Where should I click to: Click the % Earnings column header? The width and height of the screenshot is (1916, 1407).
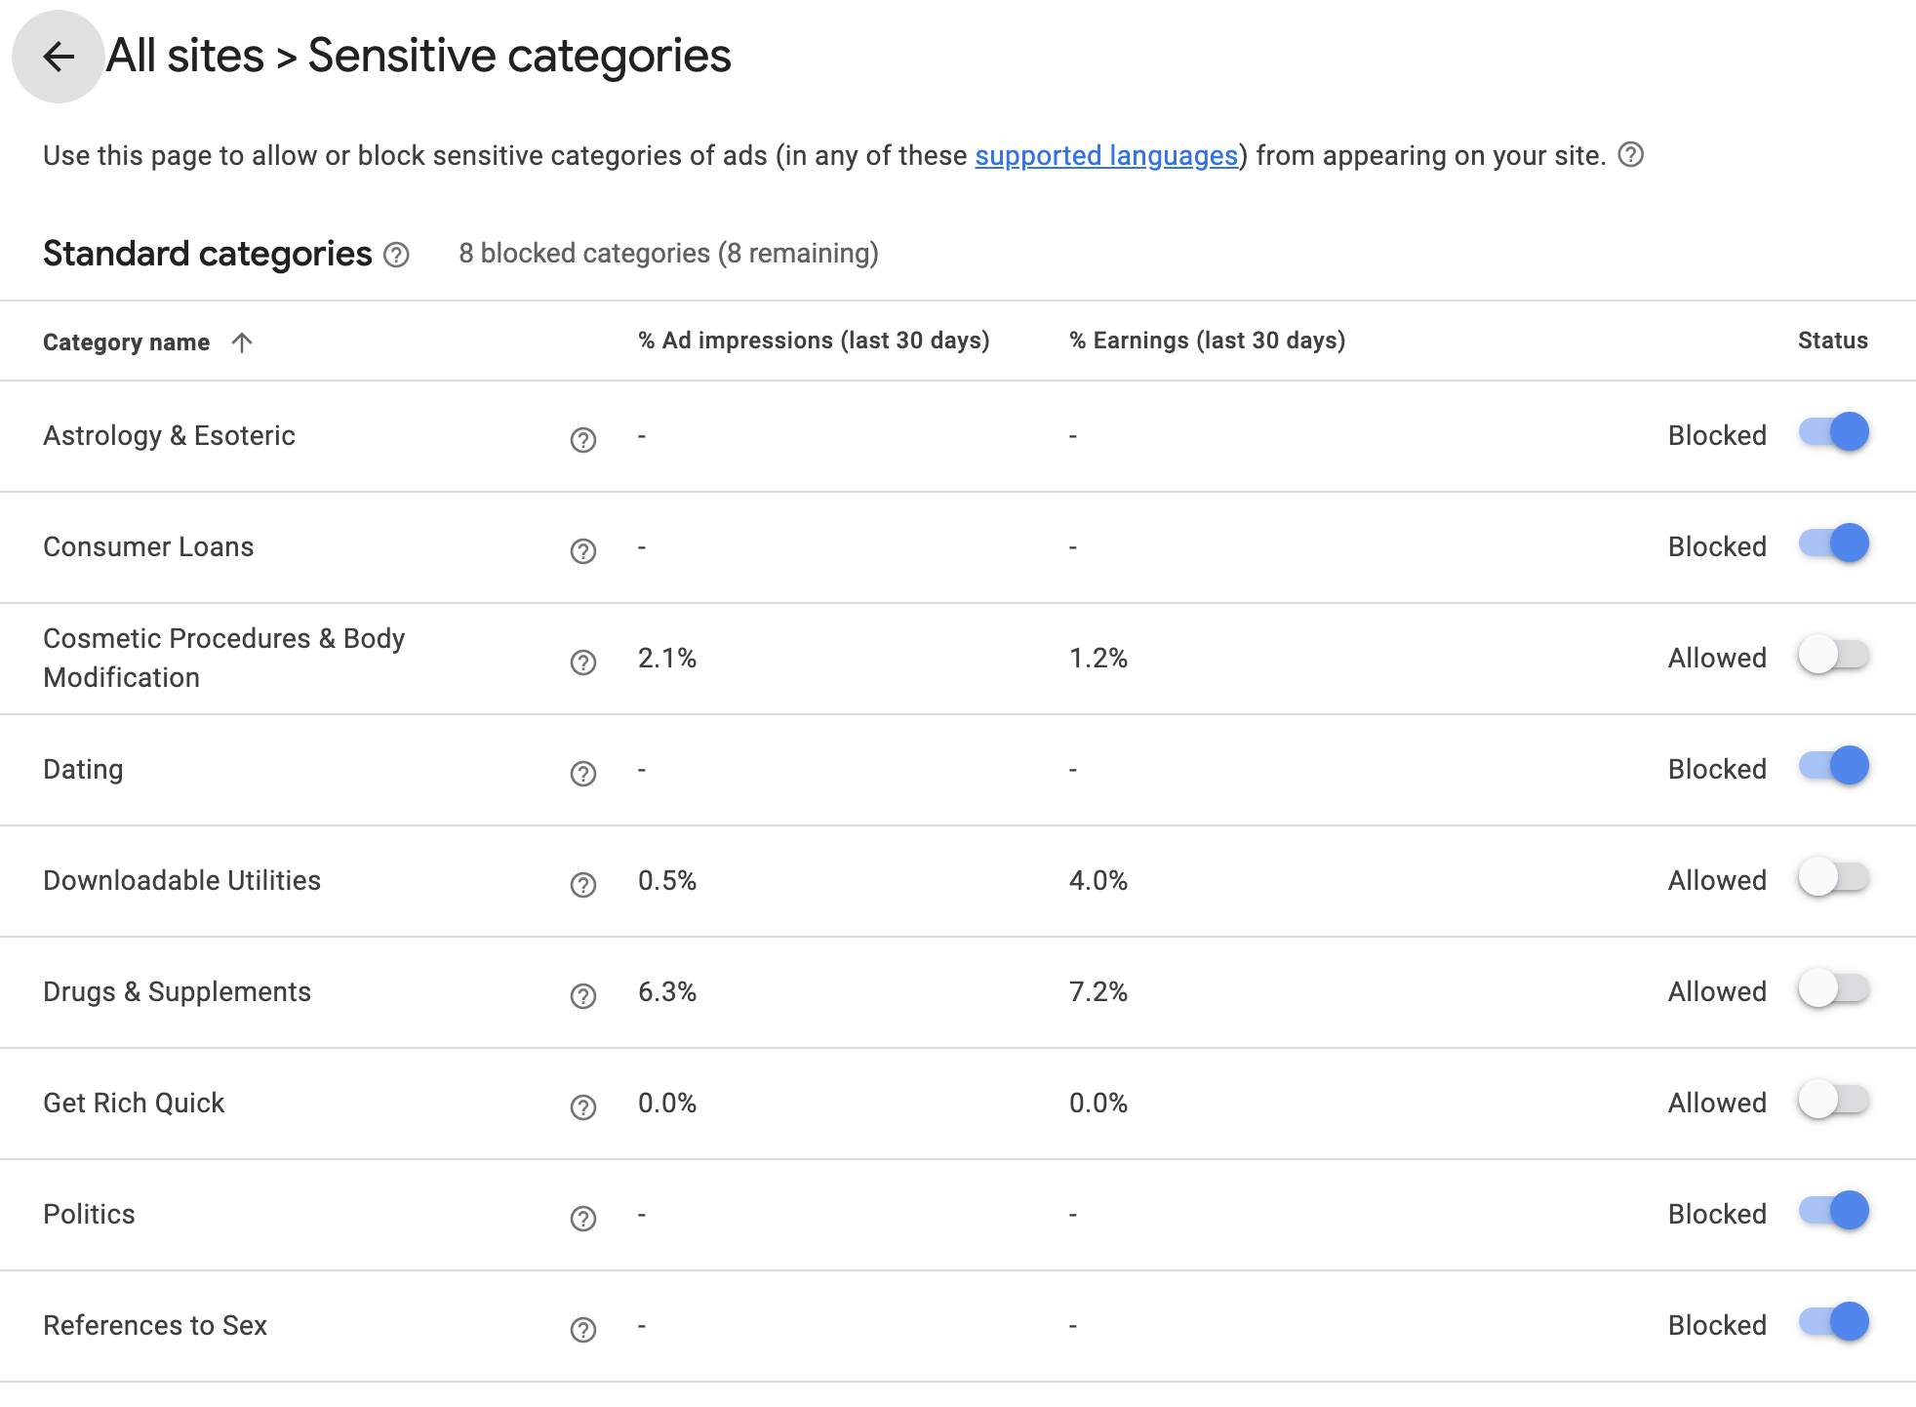click(x=1207, y=341)
